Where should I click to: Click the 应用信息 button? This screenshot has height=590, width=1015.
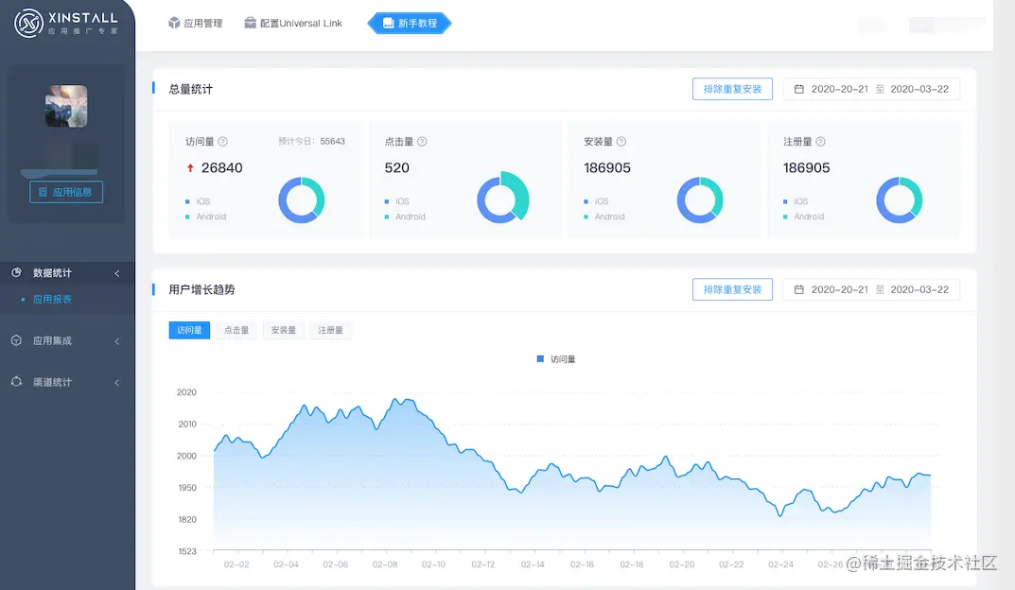pos(65,192)
